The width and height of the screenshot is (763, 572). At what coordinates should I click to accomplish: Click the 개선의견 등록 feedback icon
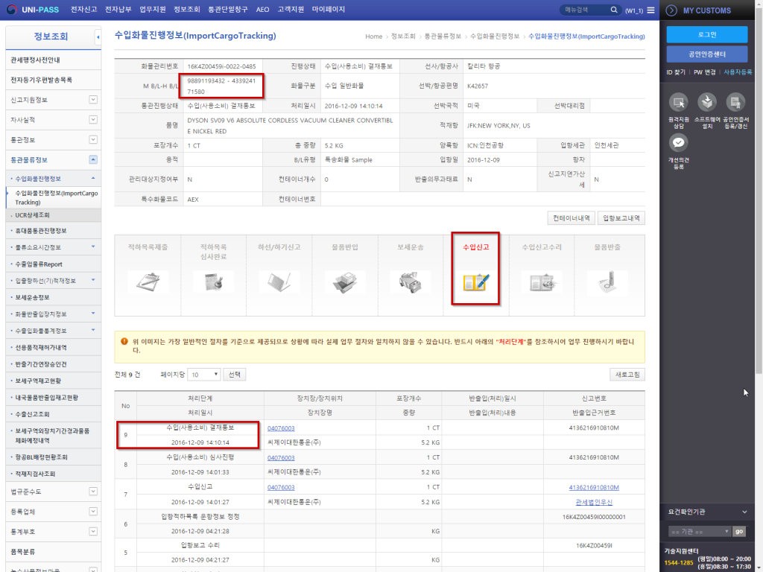(679, 143)
